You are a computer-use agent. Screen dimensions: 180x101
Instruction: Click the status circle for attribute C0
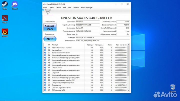coord(45,83)
